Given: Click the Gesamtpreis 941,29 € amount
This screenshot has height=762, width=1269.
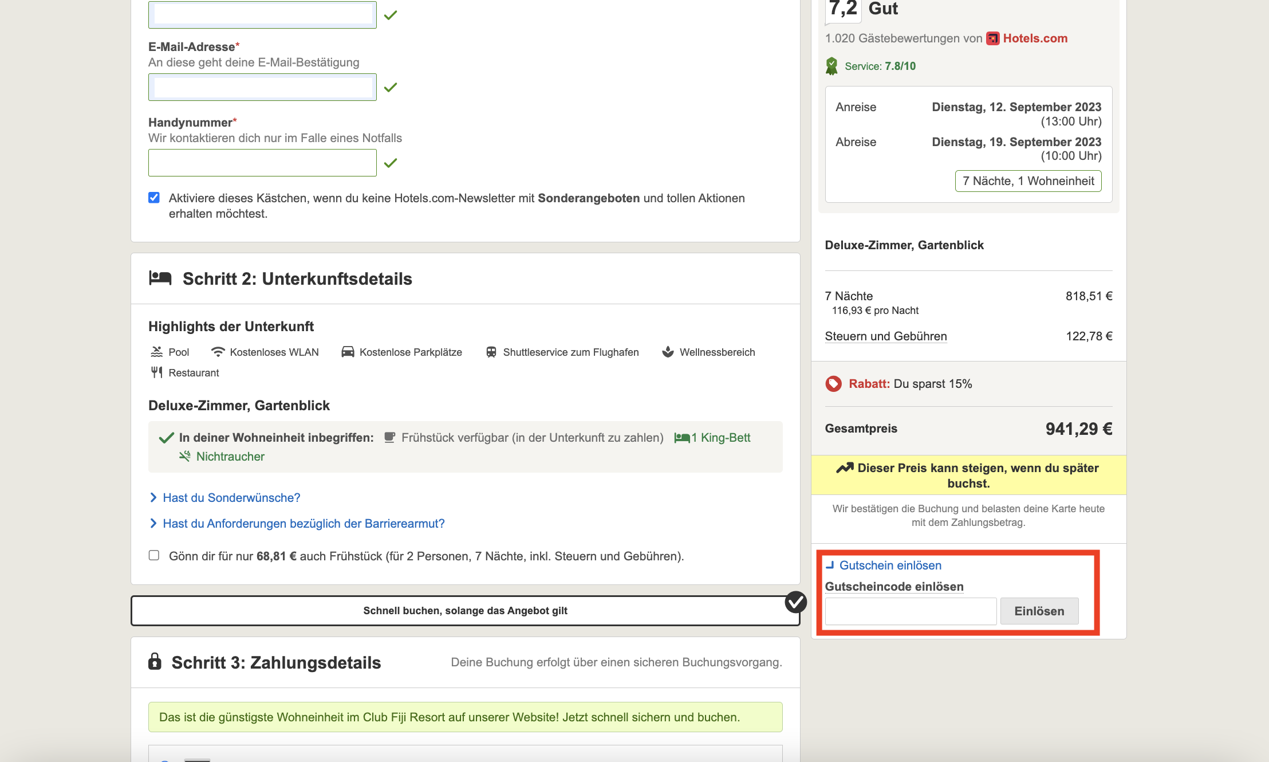Looking at the screenshot, I should point(1079,429).
